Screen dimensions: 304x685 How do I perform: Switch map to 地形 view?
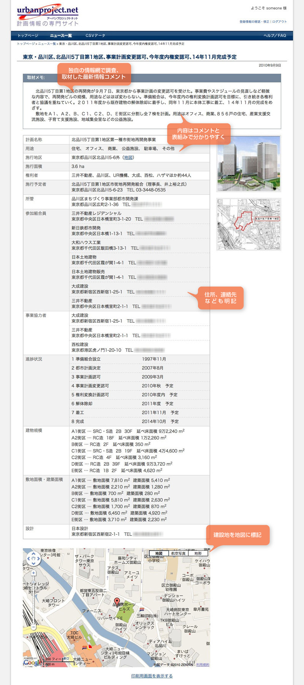pyautogui.click(x=198, y=553)
